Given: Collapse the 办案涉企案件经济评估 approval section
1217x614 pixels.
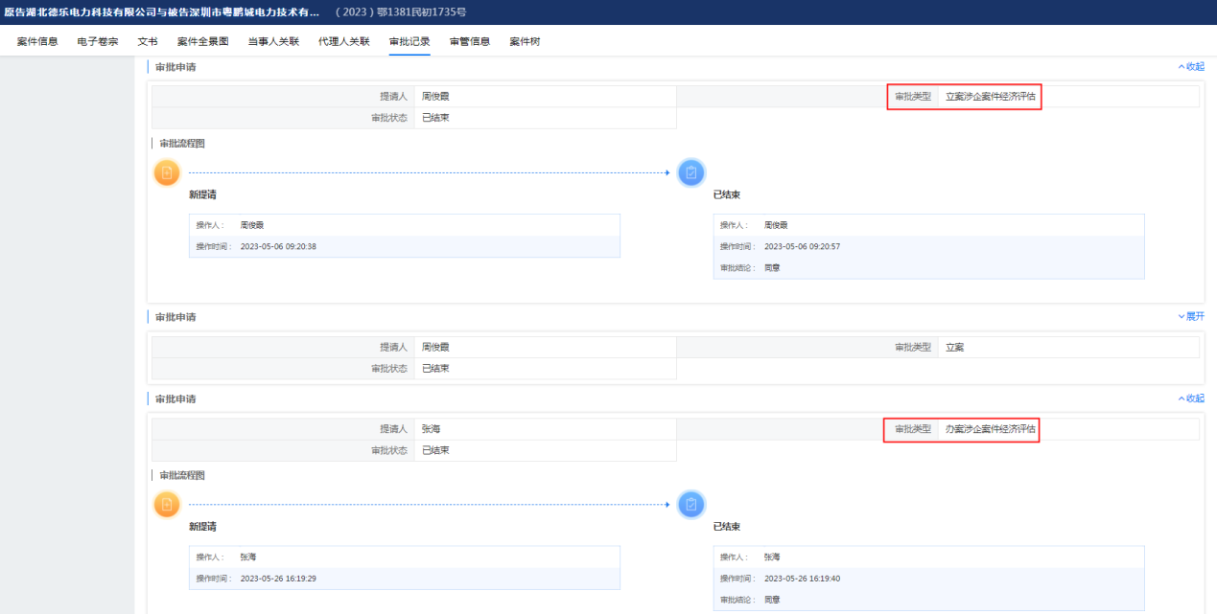Looking at the screenshot, I should click(x=1190, y=398).
